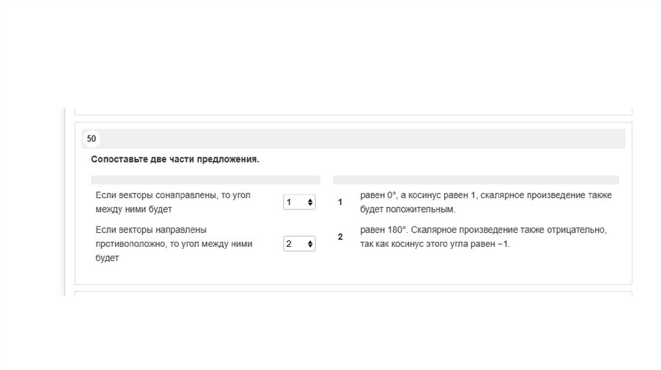Click the gray header bar above the right answers
661x370 pixels.
(x=476, y=180)
